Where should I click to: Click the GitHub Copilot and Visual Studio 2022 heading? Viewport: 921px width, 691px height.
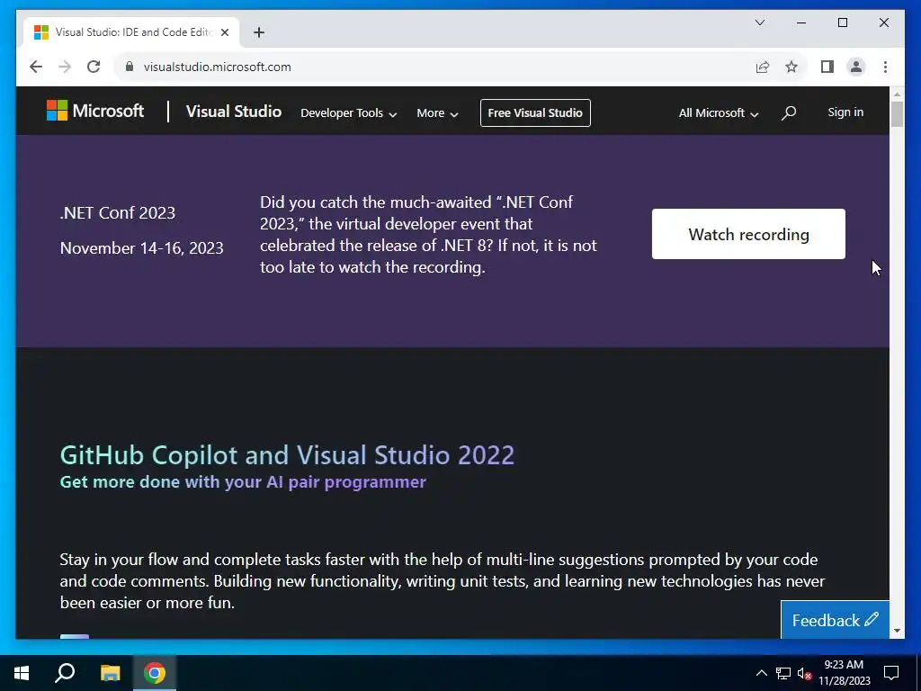[x=287, y=454]
